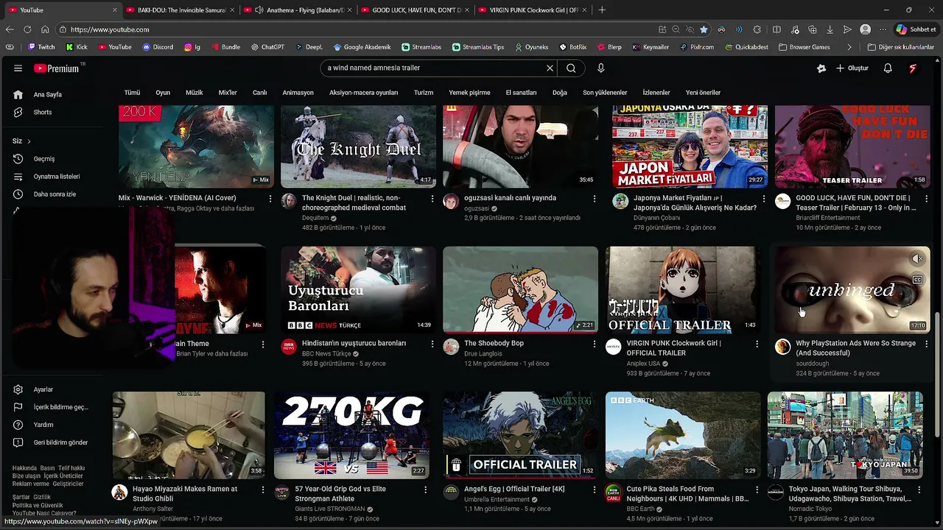Open options menu for Angel's Egg trailer
943x530 pixels.
[595, 490]
